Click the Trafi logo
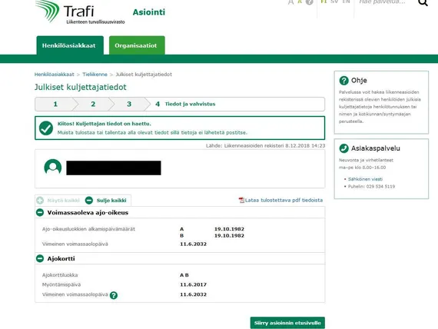This screenshot has width=438, height=329. [x=80, y=12]
